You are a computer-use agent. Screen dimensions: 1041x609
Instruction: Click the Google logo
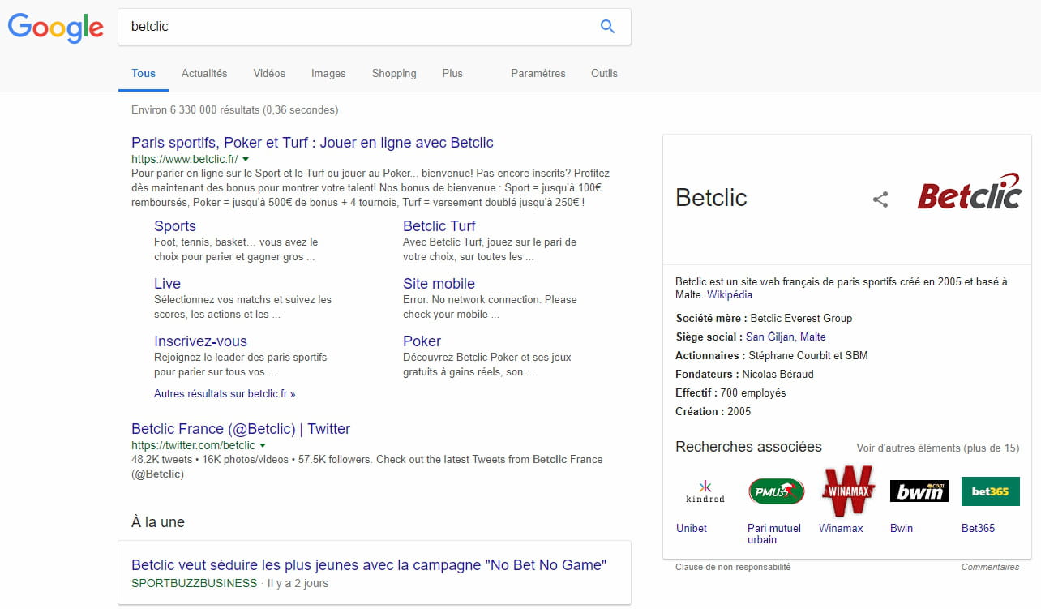pyautogui.click(x=56, y=28)
